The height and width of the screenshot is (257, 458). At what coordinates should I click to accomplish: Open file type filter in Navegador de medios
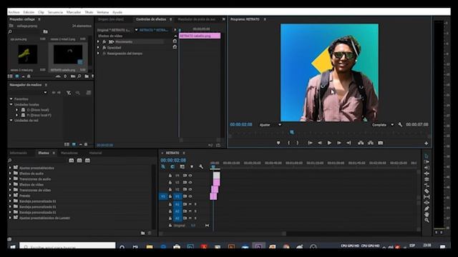69,93
